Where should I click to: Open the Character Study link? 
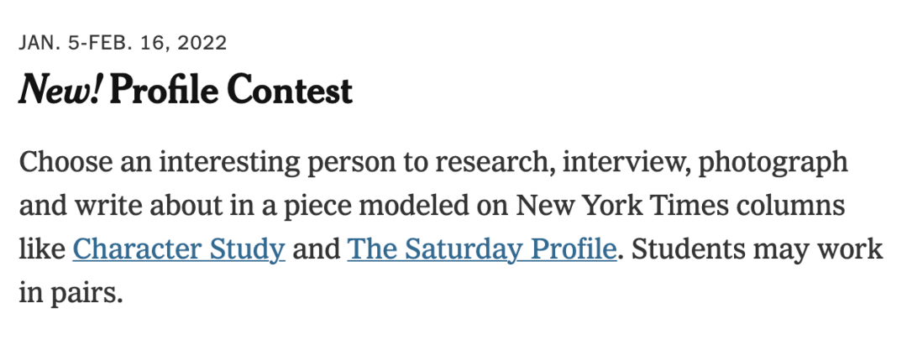point(179,248)
